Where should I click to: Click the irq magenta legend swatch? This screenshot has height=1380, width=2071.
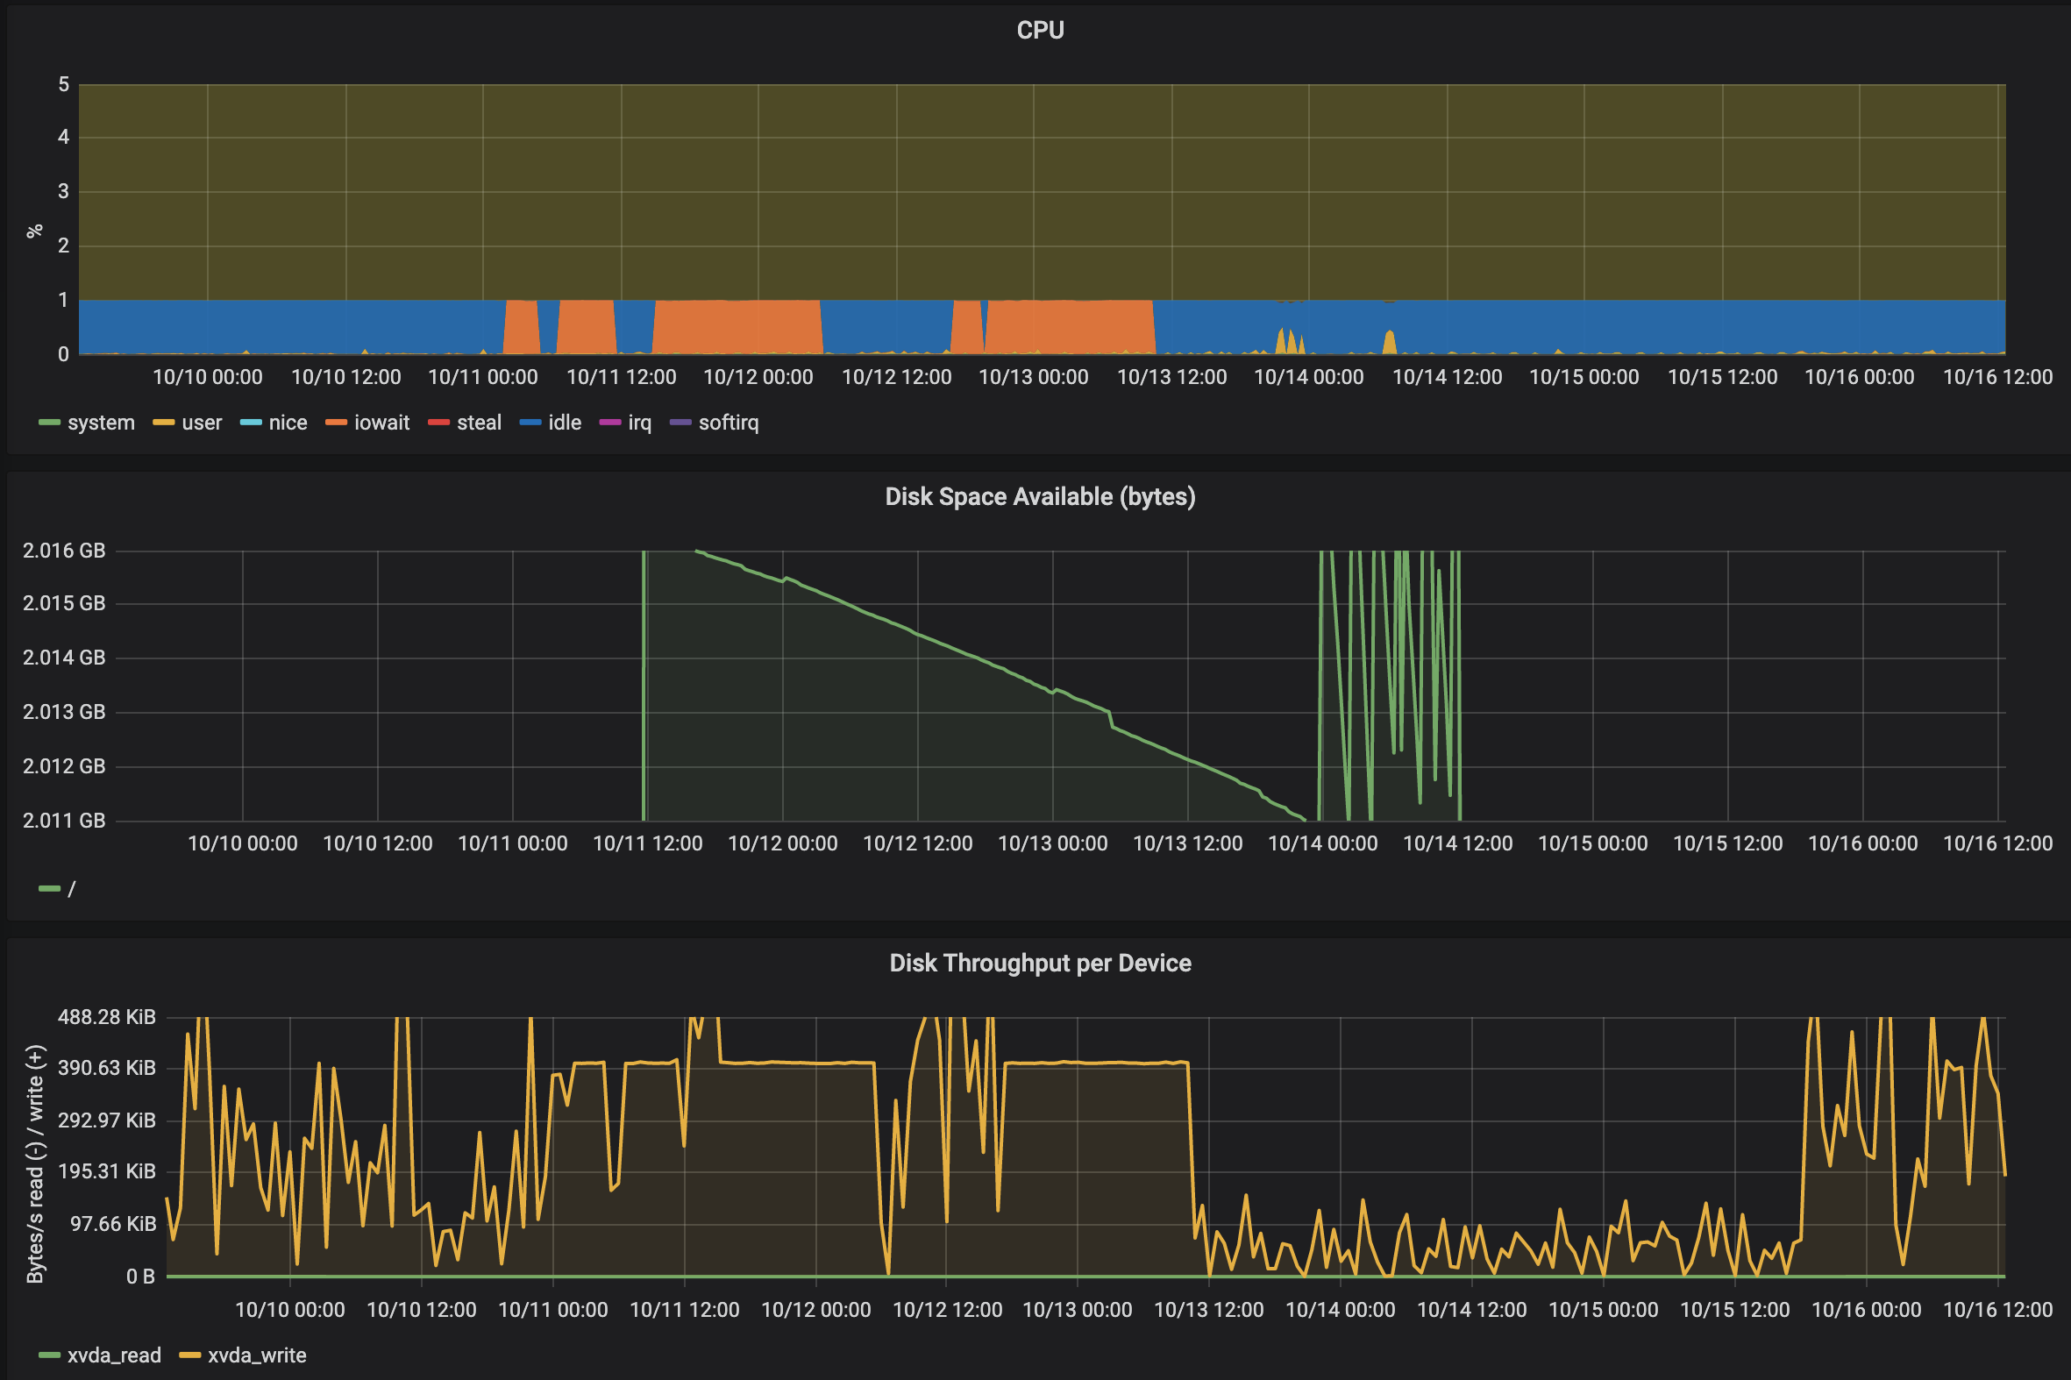click(x=610, y=423)
